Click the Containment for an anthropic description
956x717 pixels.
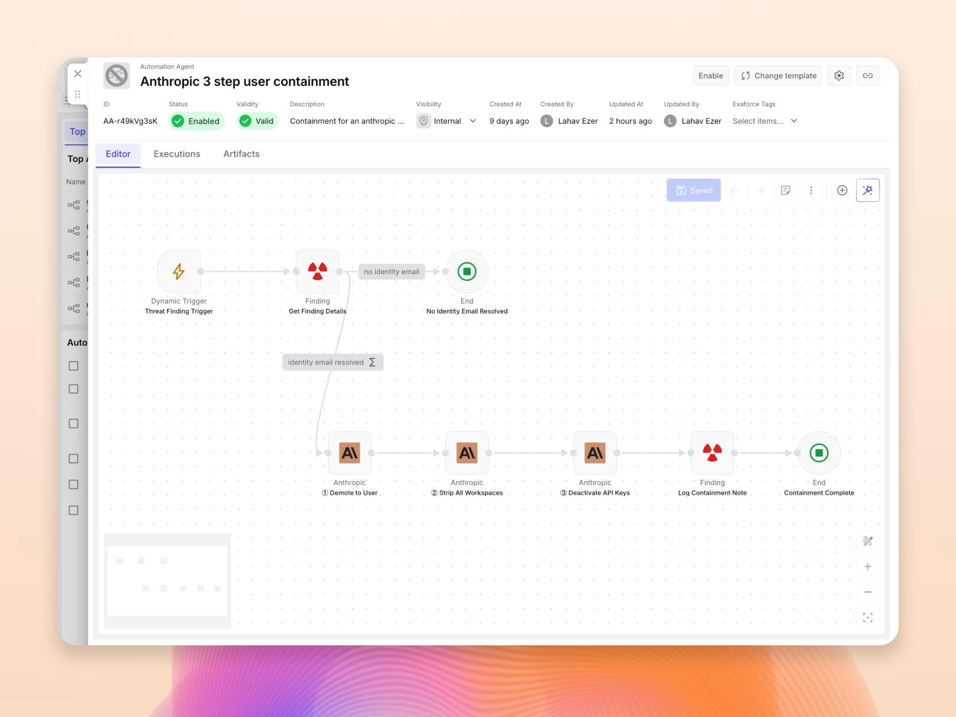coord(347,121)
